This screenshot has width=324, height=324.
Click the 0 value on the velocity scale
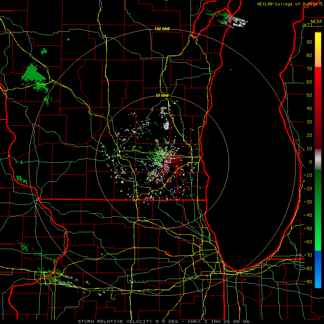(x=311, y=162)
